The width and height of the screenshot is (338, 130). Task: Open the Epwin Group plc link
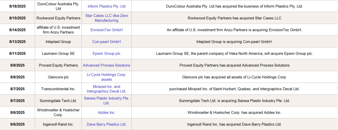106,54
